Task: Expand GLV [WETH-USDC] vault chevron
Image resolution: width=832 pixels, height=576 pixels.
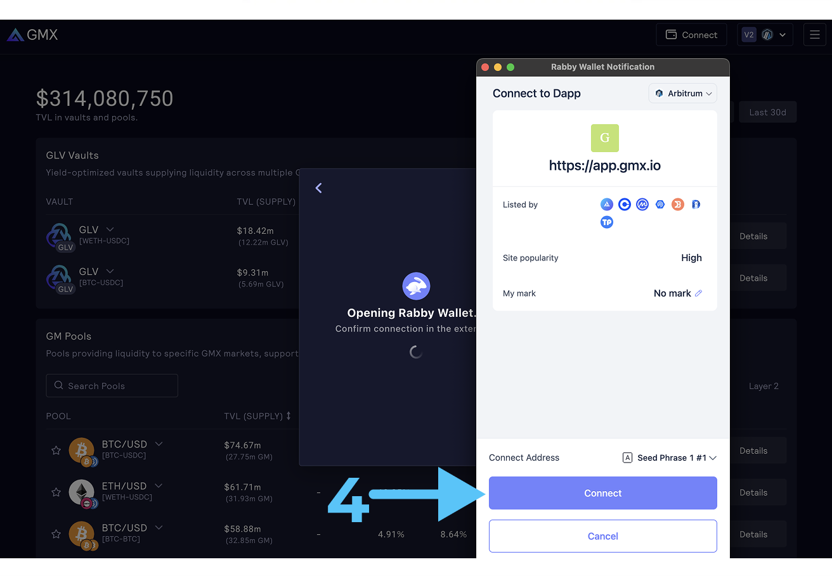Action: point(110,229)
